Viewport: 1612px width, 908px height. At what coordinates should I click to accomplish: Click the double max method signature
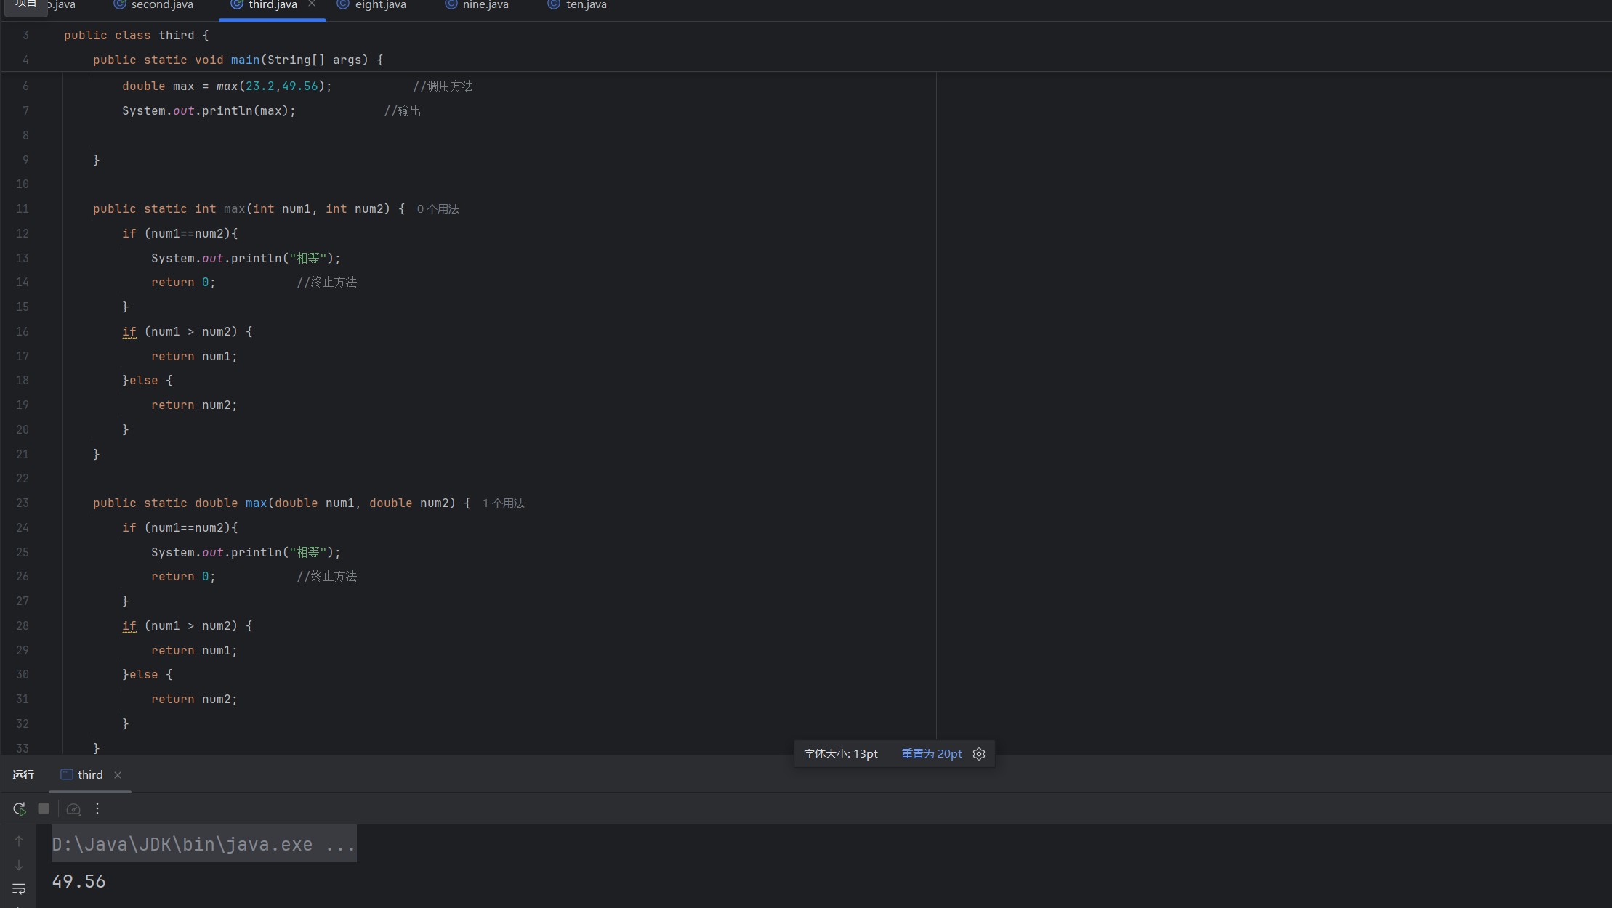coord(281,503)
